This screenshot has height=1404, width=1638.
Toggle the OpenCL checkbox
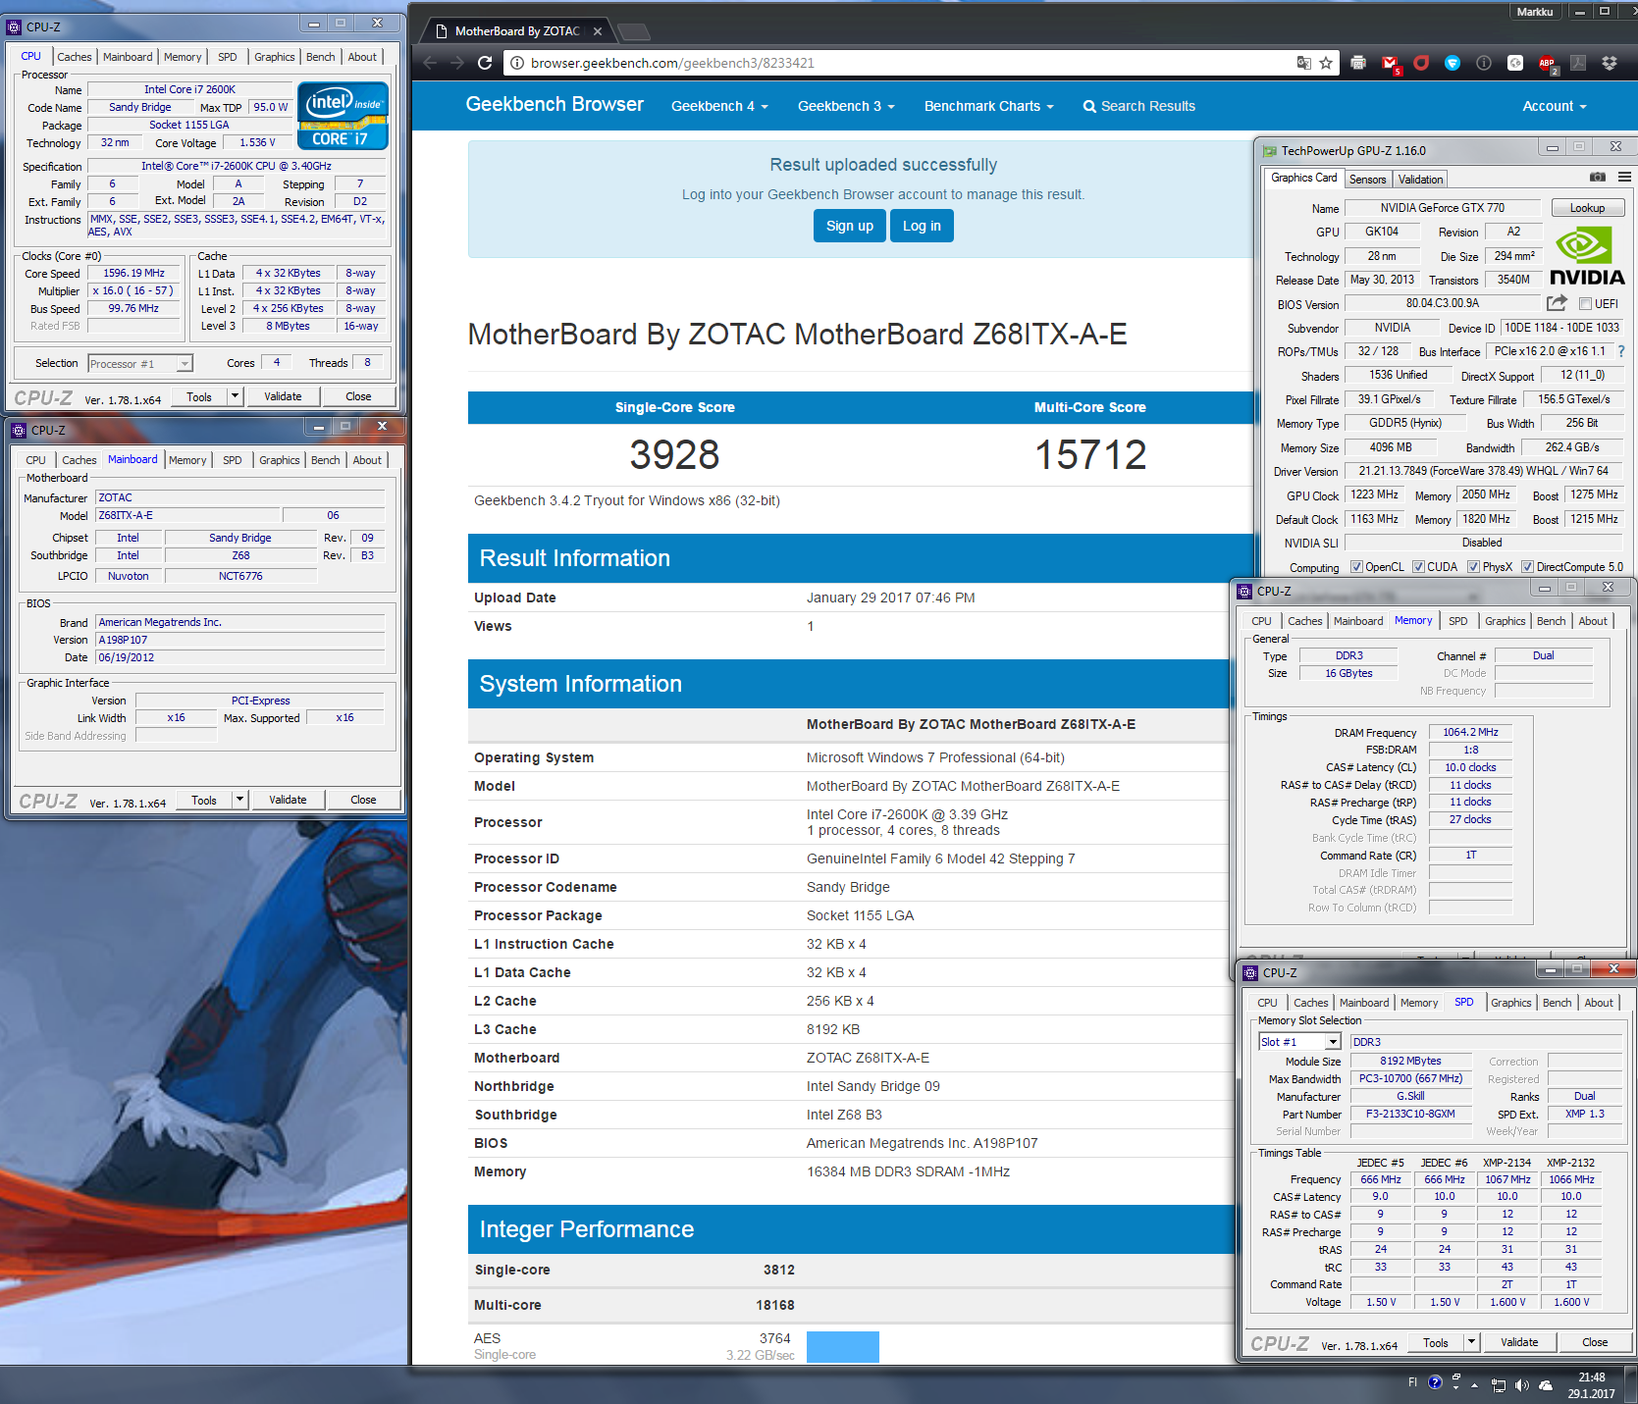coord(1356,566)
